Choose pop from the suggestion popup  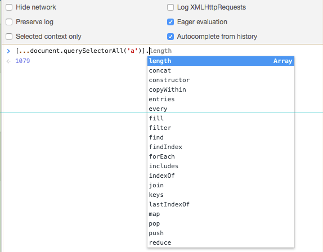click(x=221, y=223)
